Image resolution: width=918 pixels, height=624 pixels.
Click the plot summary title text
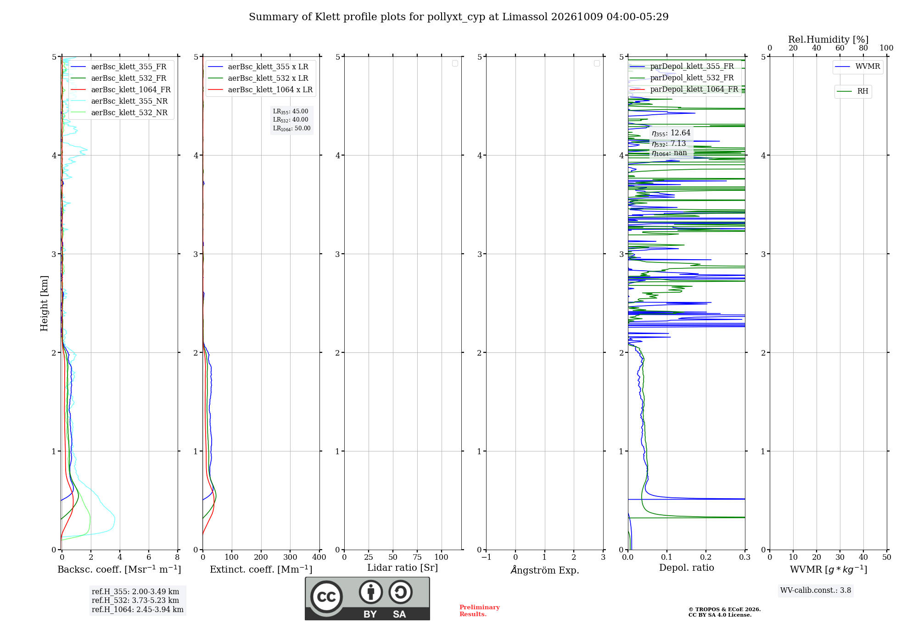click(x=459, y=17)
